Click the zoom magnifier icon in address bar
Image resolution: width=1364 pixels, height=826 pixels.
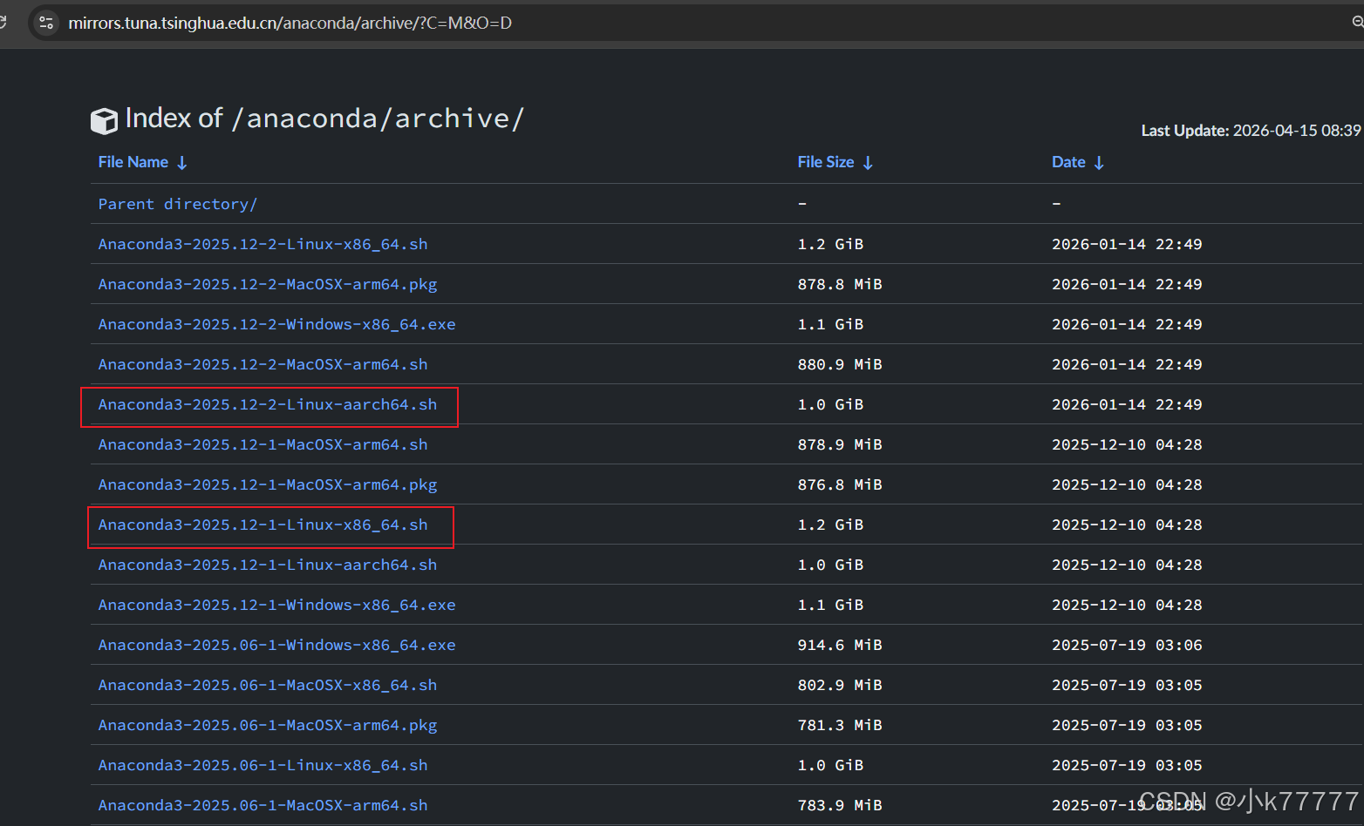click(1358, 23)
